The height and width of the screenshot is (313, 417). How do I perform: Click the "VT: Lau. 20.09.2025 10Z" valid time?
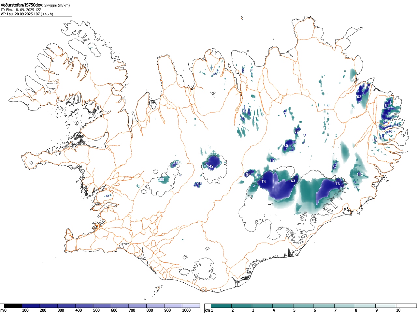(x=20, y=14)
